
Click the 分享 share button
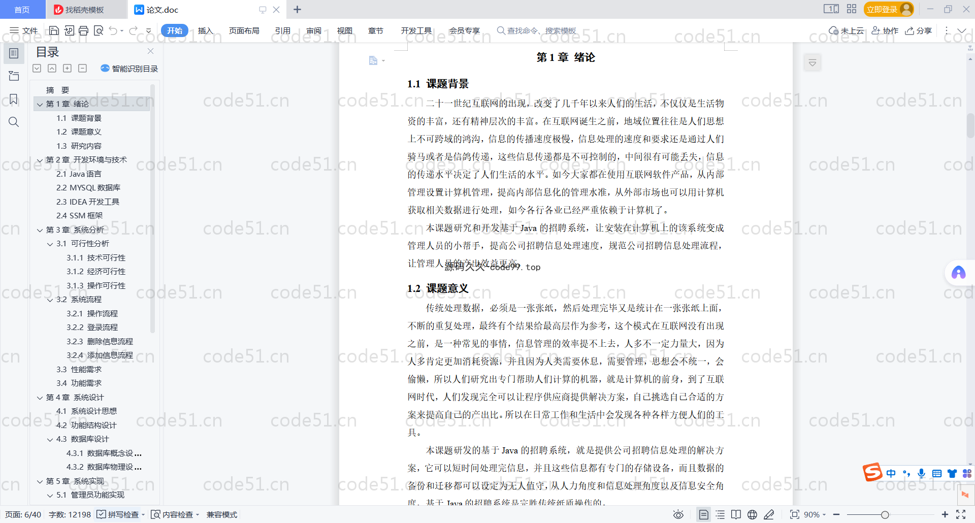click(919, 30)
